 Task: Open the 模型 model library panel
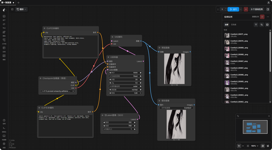(x=4, y=33)
